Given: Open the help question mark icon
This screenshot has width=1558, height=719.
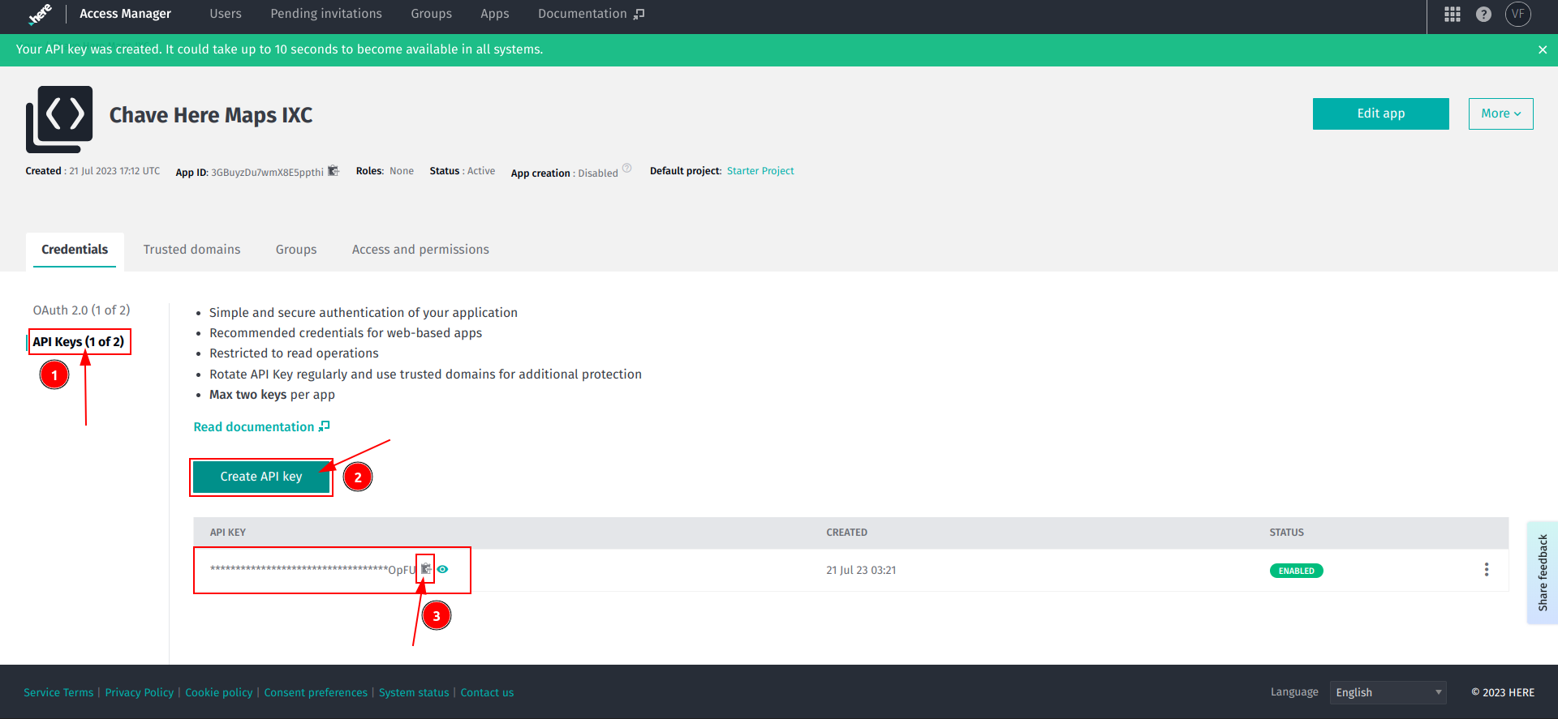Looking at the screenshot, I should [1483, 14].
